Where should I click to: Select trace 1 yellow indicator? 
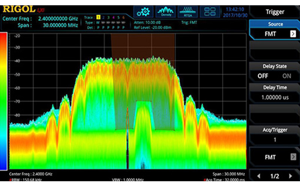[98, 17]
